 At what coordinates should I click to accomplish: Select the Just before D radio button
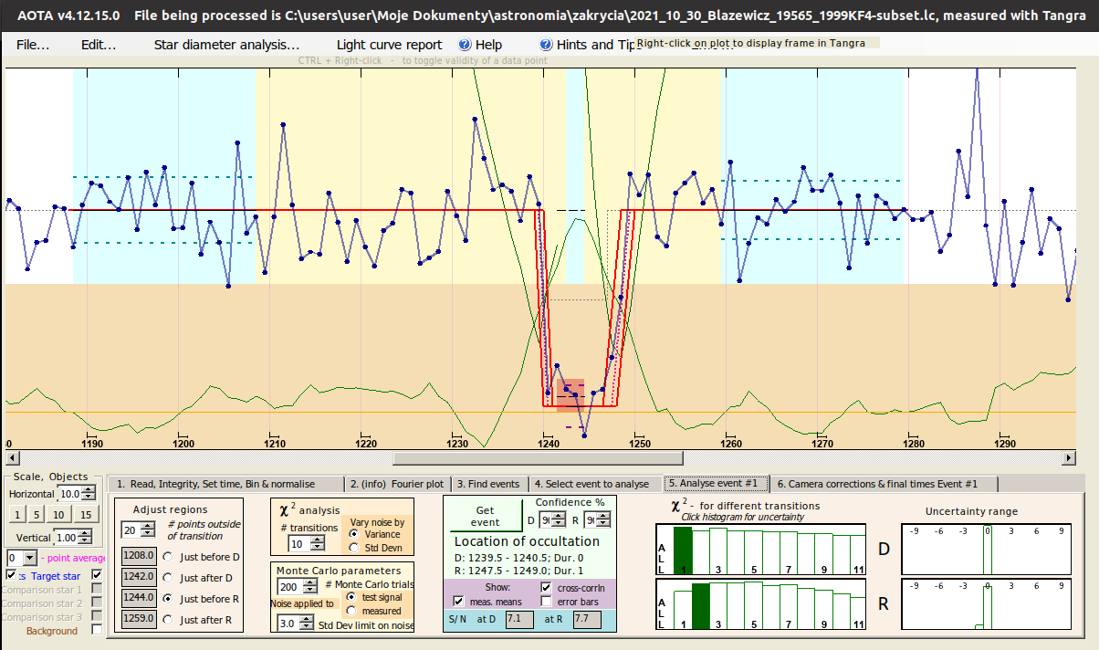(x=166, y=557)
